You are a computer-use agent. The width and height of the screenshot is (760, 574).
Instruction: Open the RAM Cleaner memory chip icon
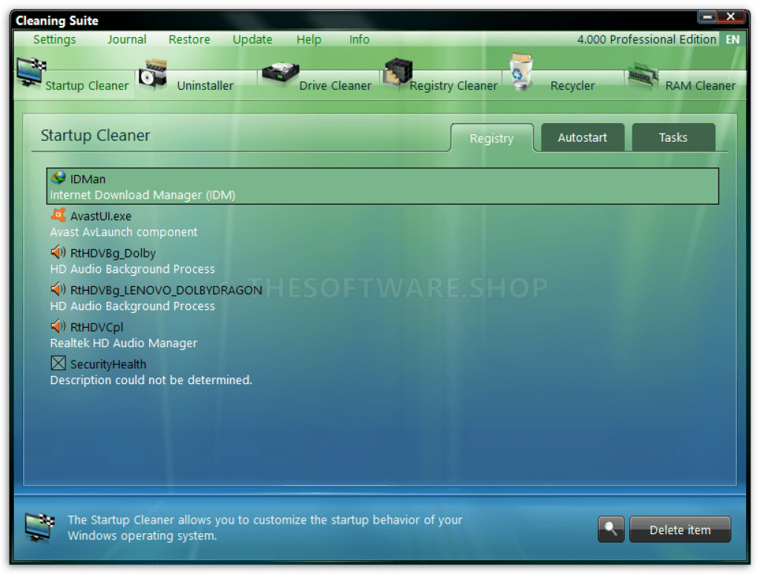tap(643, 74)
